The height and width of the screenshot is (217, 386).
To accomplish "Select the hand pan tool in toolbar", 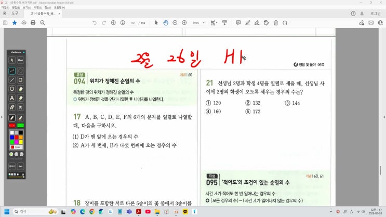I will (166, 23).
